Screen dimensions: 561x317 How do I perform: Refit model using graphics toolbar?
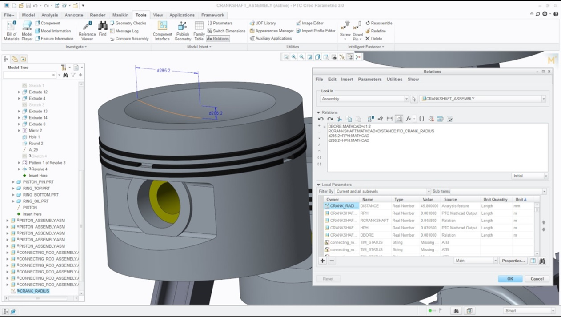[x=286, y=57]
